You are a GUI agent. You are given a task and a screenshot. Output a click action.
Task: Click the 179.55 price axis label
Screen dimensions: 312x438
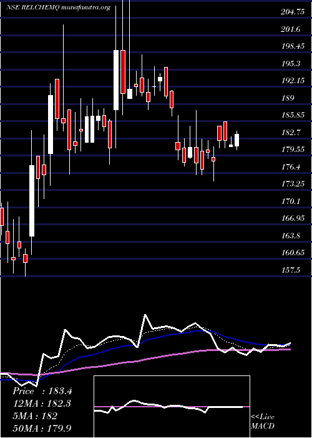tap(293, 150)
